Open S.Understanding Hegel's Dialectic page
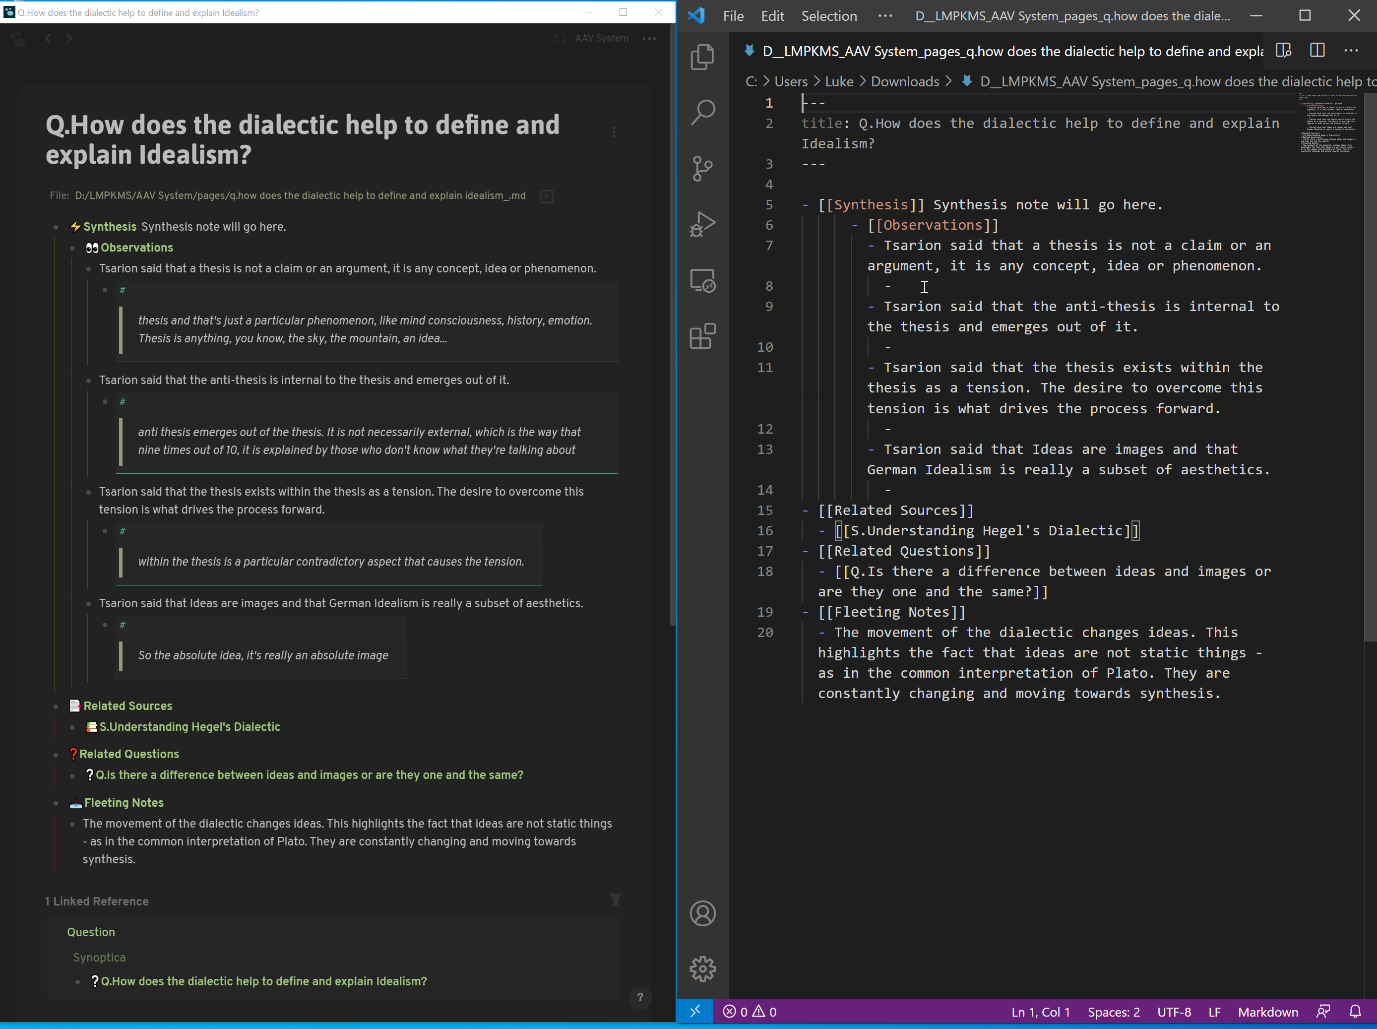Screen dimensions: 1377x1029 coord(190,726)
